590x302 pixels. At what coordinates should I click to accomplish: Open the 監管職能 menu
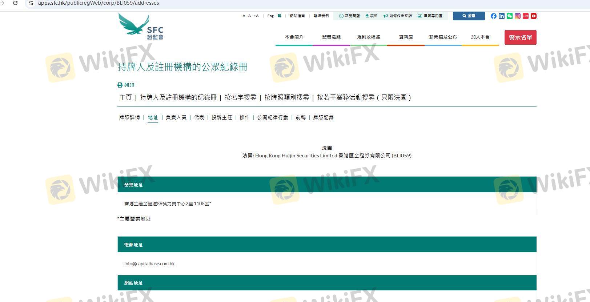tap(331, 37)
